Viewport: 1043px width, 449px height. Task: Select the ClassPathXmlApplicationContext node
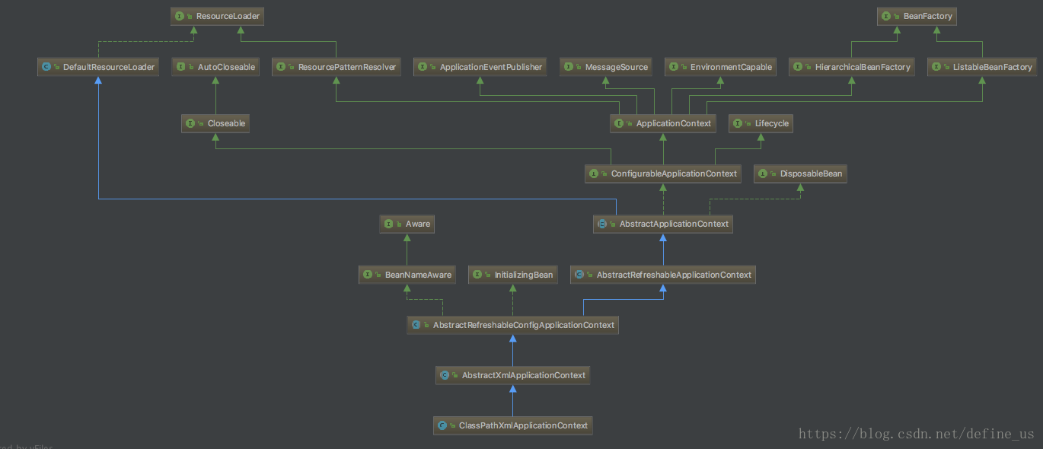[x=513, y=425]
